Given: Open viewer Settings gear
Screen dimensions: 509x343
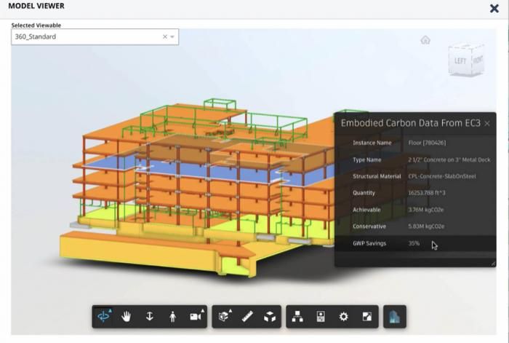Looking at the screenshot, I should (343, 316).
